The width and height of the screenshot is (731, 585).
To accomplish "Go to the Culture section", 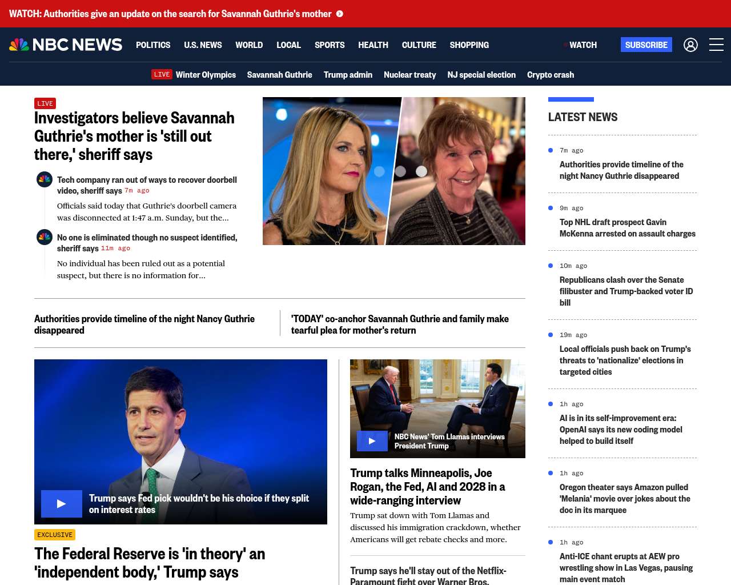I will [x=419, y=45].
